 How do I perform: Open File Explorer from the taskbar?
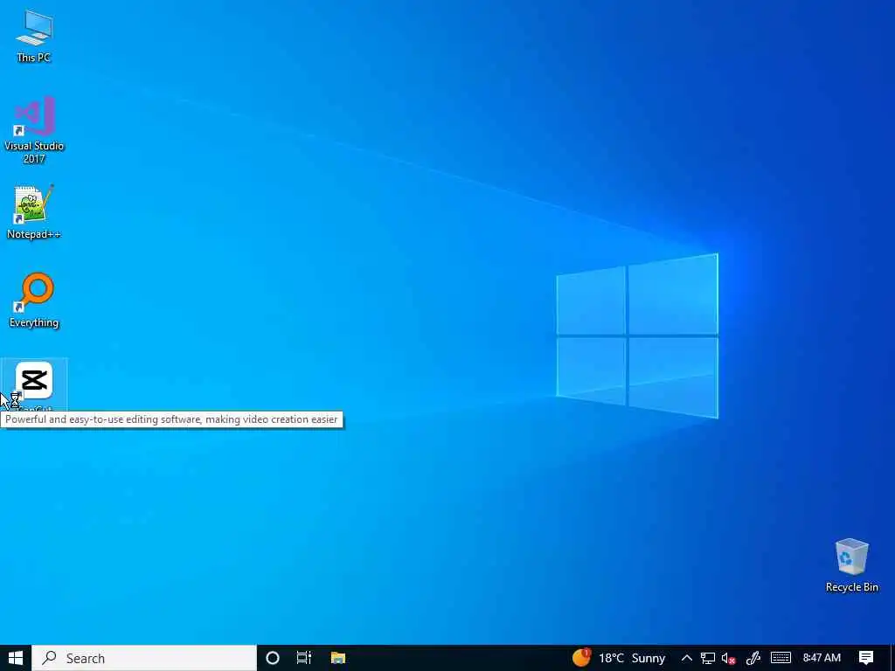click(338, 658)
